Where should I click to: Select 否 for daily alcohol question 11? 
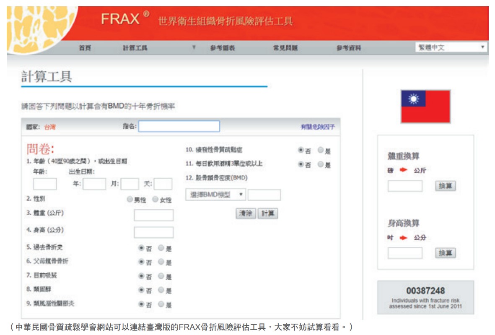pos(301,164)
